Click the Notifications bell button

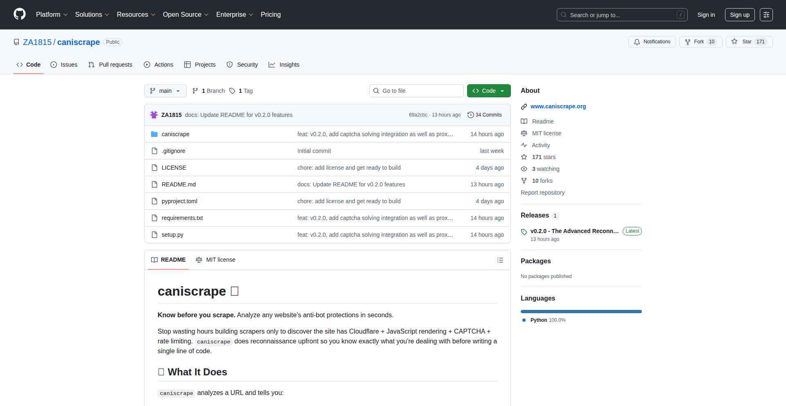(652, 42)
